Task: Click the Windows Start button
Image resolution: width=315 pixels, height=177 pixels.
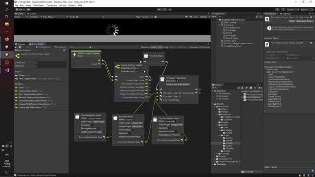Action: point(7,3)
